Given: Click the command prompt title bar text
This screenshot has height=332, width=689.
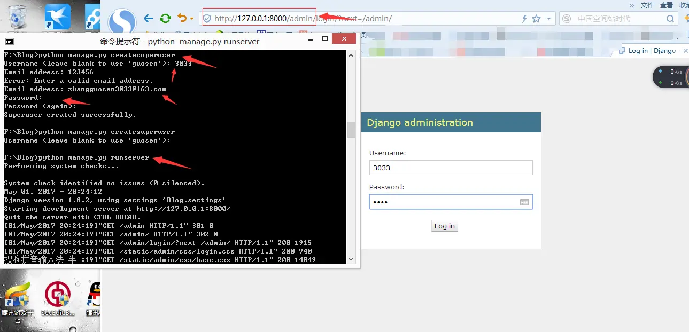Looking at the screenshot, I should [180, 41].
